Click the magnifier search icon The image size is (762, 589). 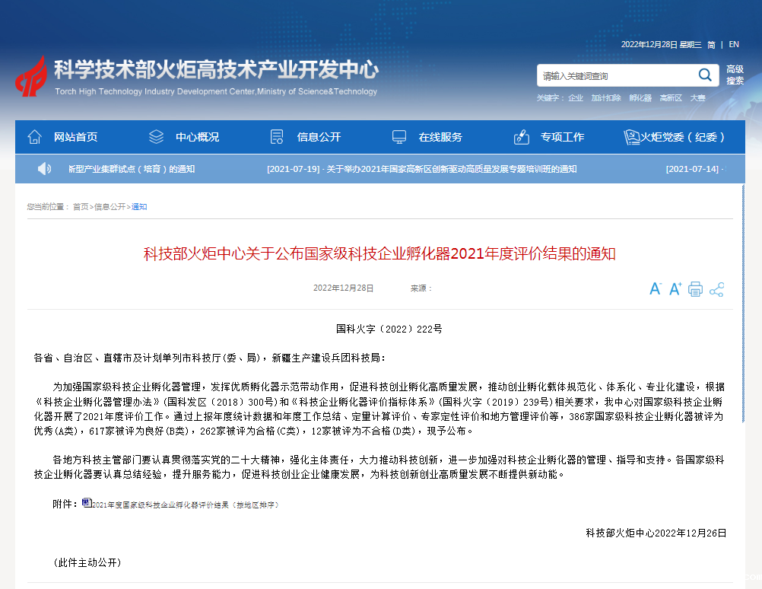click(705, 75)
